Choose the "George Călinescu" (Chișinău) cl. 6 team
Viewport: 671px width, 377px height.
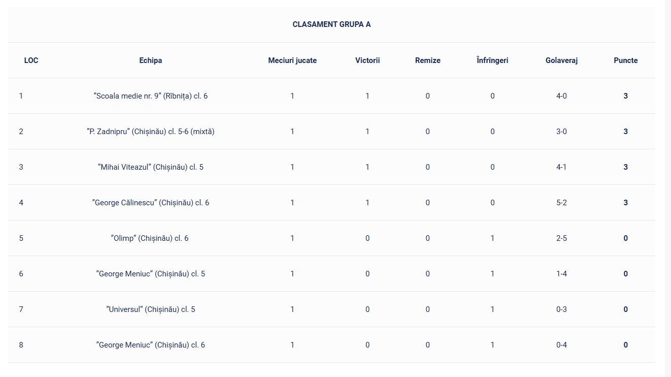[151, 203]
